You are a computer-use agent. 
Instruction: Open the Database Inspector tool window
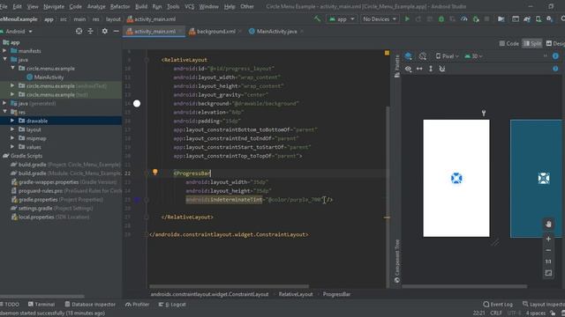click(x=90, y=304)
